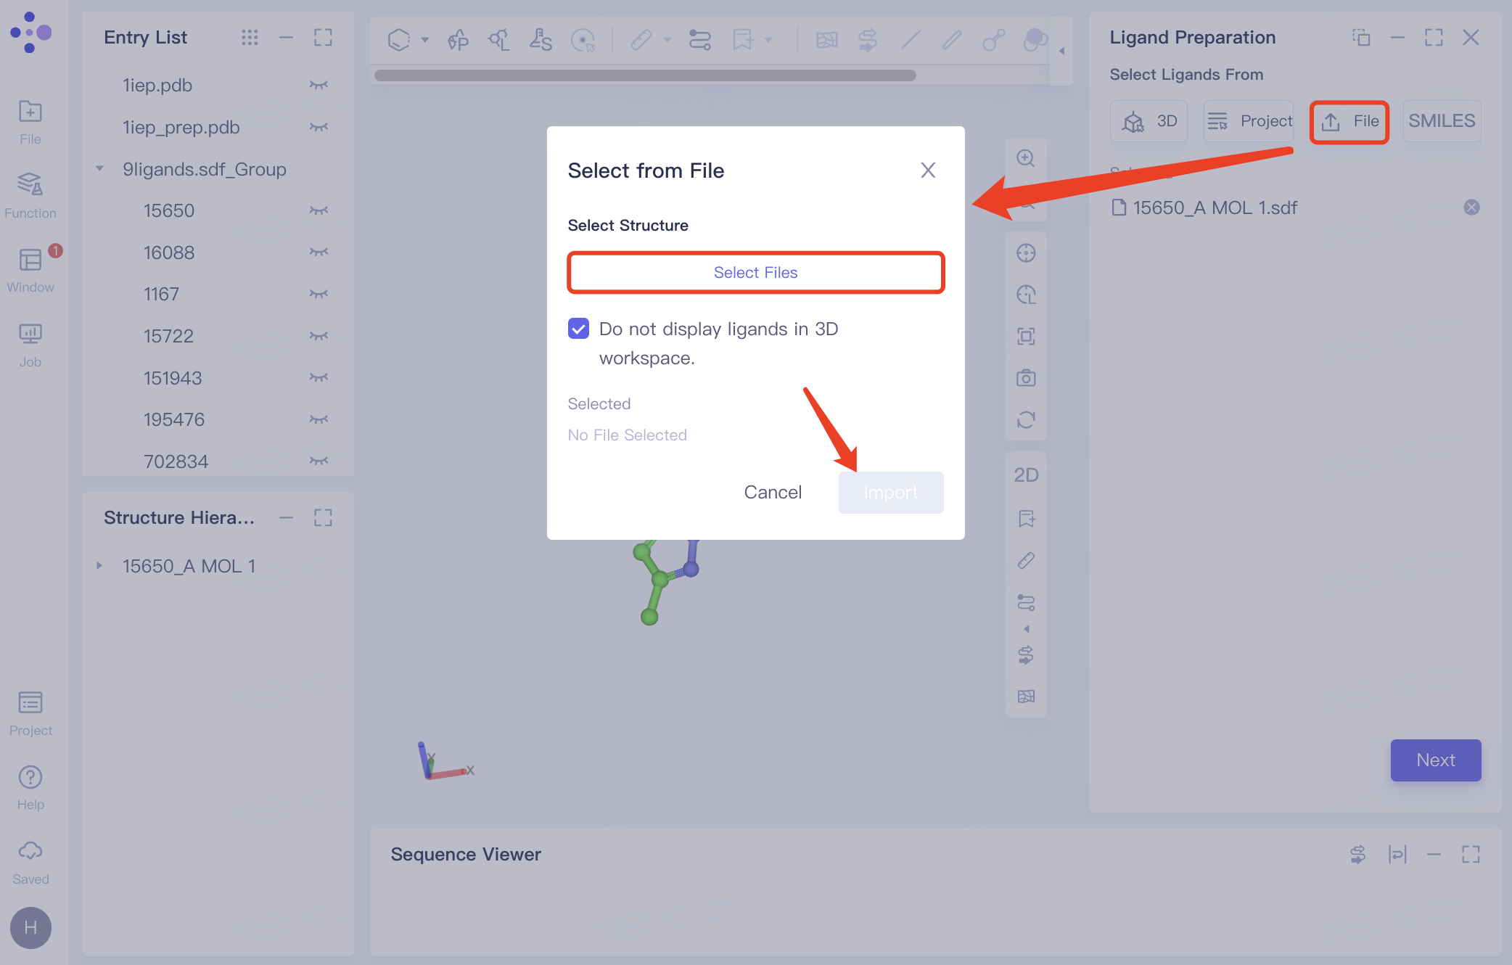Open the Job panel in the left sidebar
The width and height of the screenshot is (1512, 965).
click(30, 344)
